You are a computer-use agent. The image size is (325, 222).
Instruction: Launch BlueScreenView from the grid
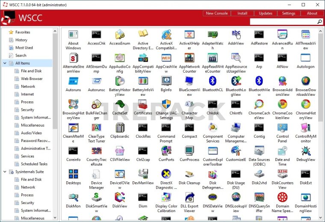189,81
